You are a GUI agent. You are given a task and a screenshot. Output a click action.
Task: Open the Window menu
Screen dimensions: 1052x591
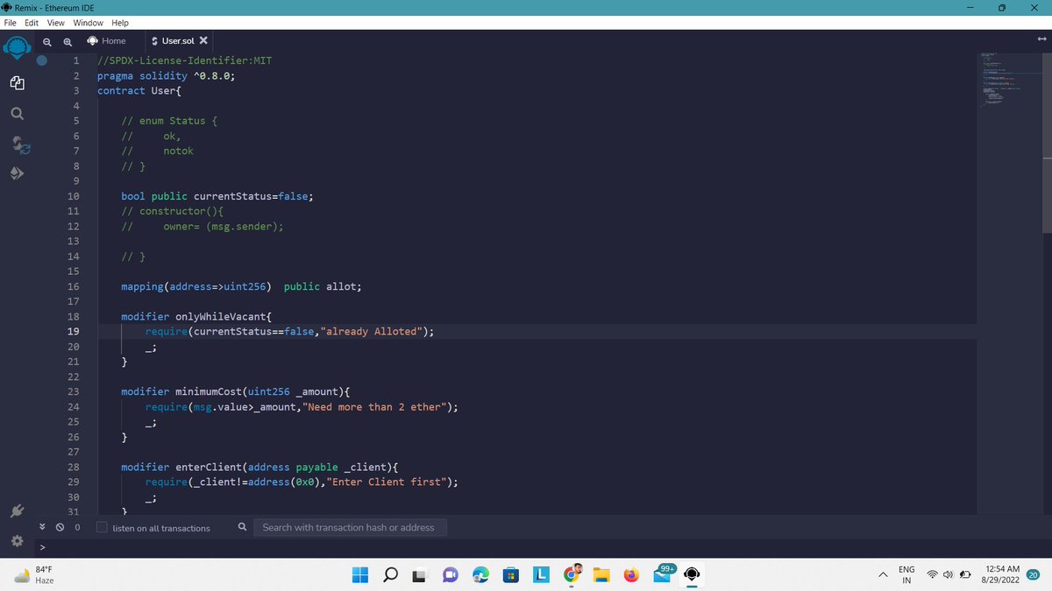click(88, 23)
